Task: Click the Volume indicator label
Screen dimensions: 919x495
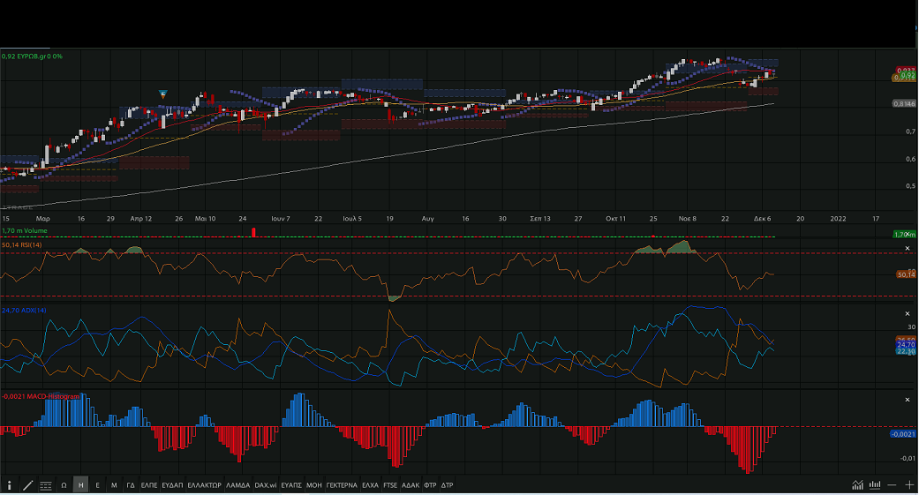Action: 24,231
